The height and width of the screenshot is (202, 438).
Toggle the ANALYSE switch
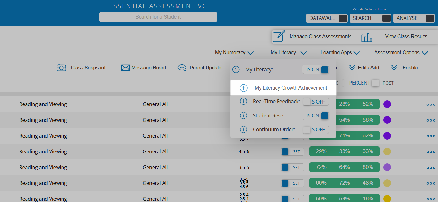point(430,18)
